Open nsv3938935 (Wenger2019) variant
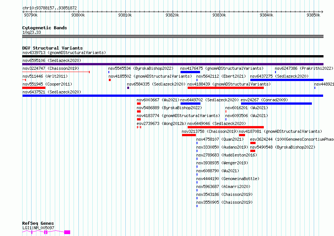This screenshot has height=236, width=334. coord(222,163)
